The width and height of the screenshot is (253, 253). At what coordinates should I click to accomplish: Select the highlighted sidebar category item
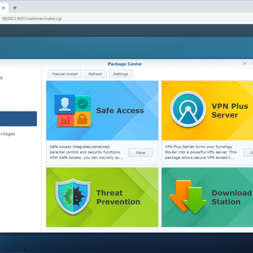click(19, 119)
